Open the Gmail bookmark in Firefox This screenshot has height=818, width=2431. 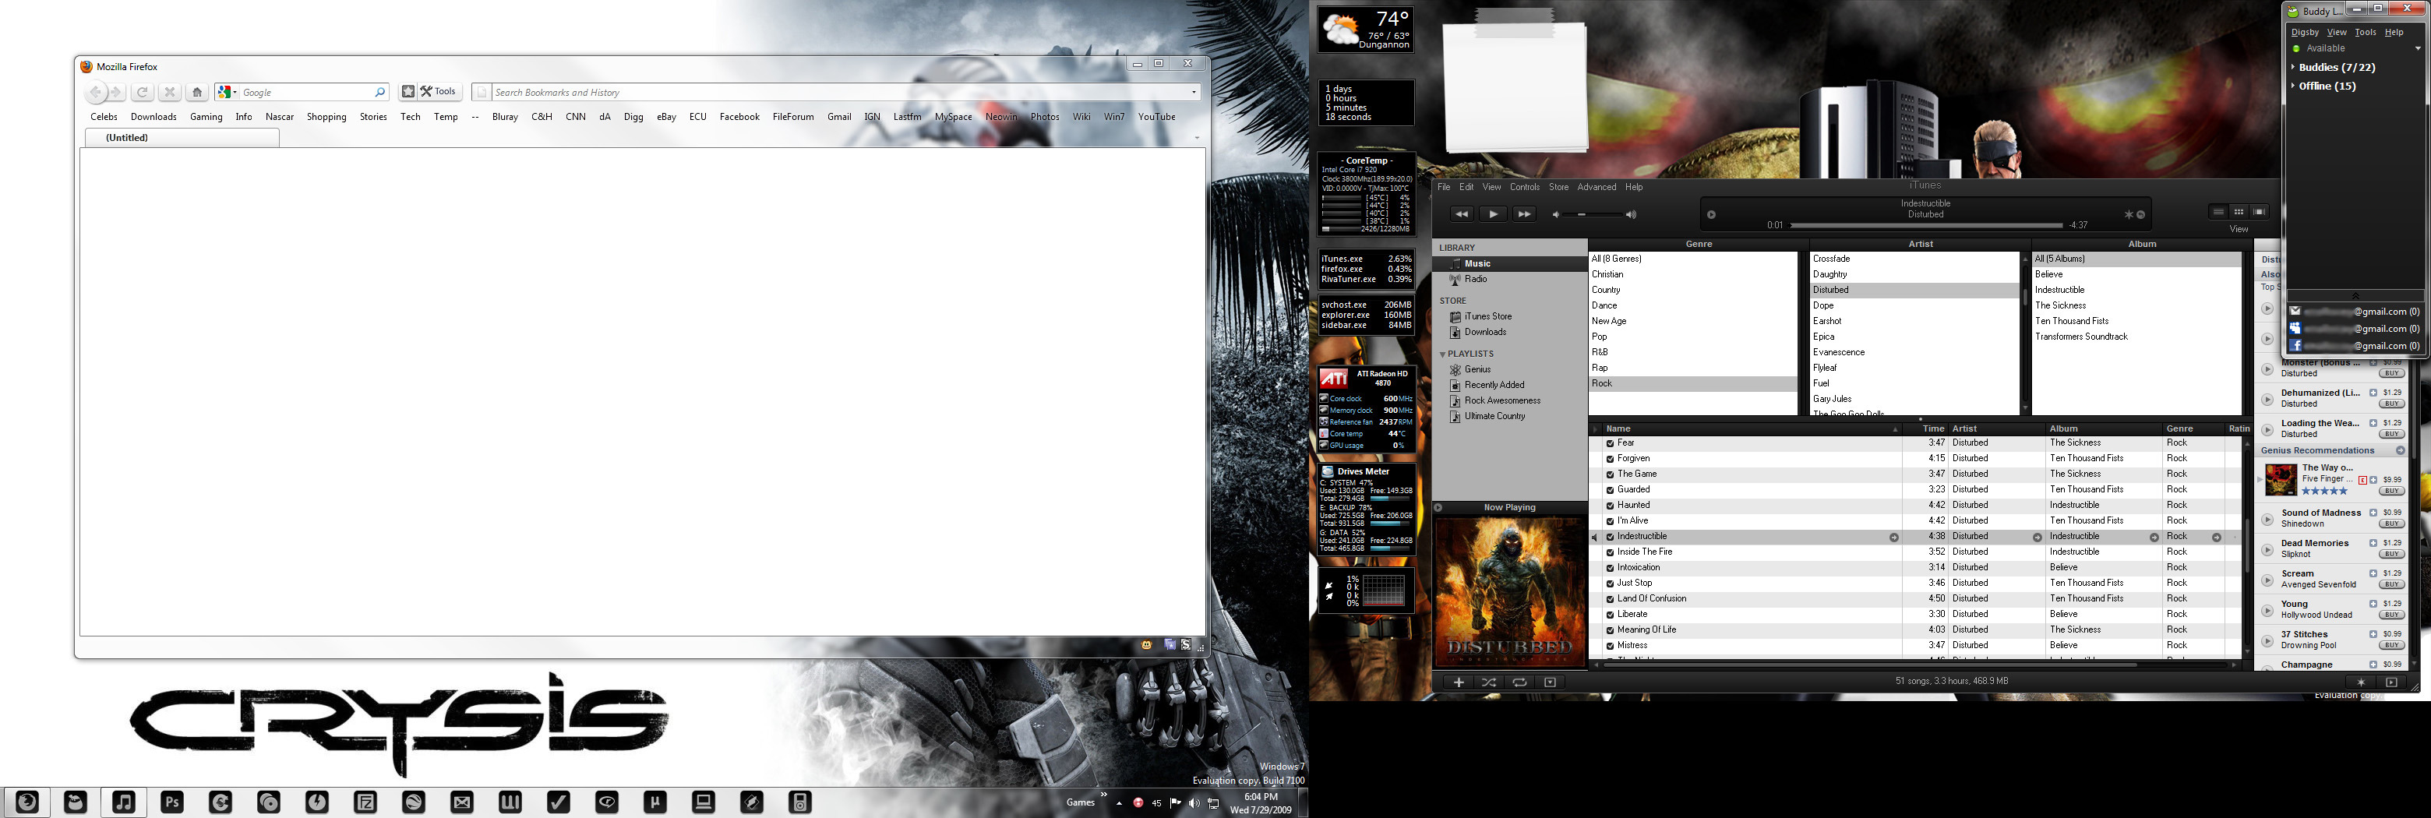tap(839, 117)
